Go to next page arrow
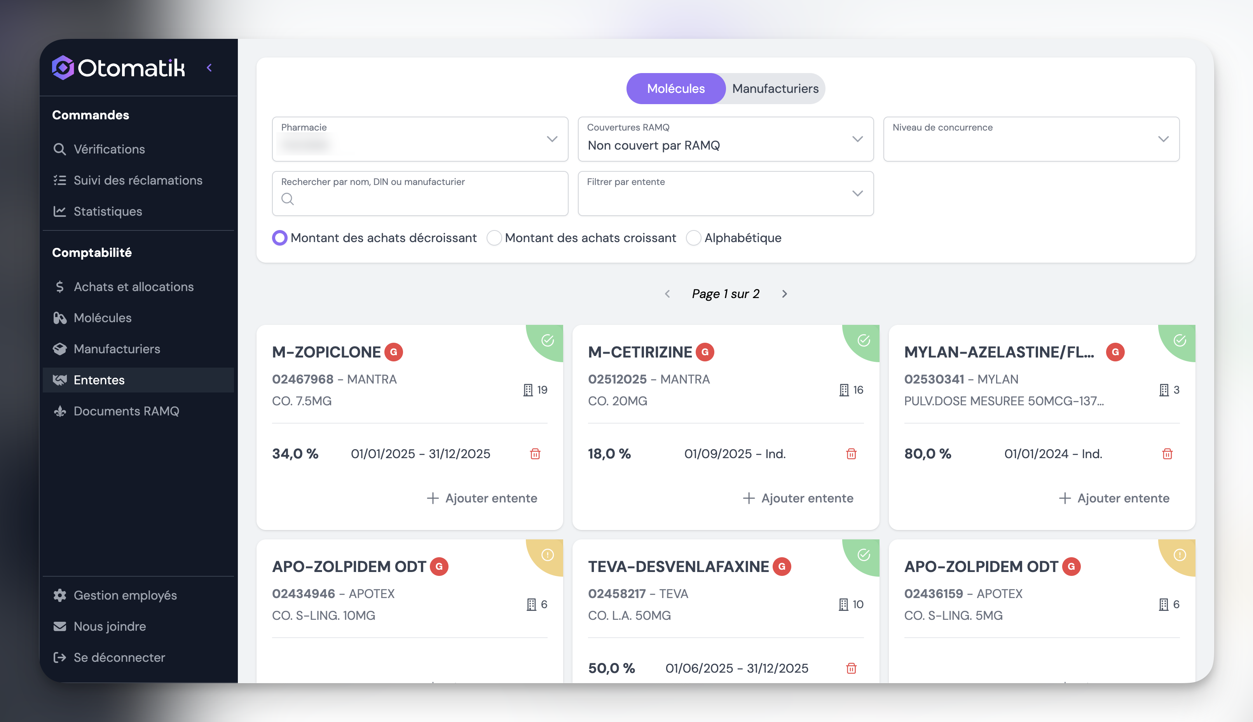Viewport: 1253px width, 722px height. [784, 294]
